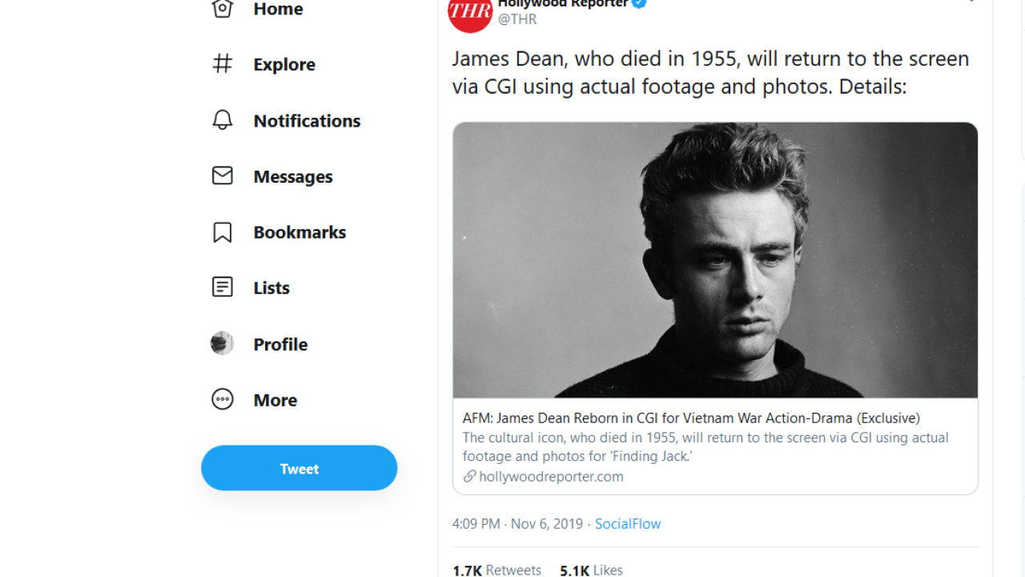Click the Profile avatar picture
The width and height of the screenshot is (1025, 577).
[x=223, y=343]
